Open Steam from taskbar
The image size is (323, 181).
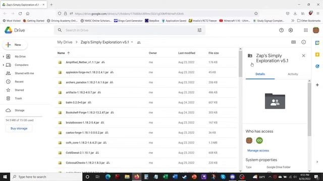[185, 176]
